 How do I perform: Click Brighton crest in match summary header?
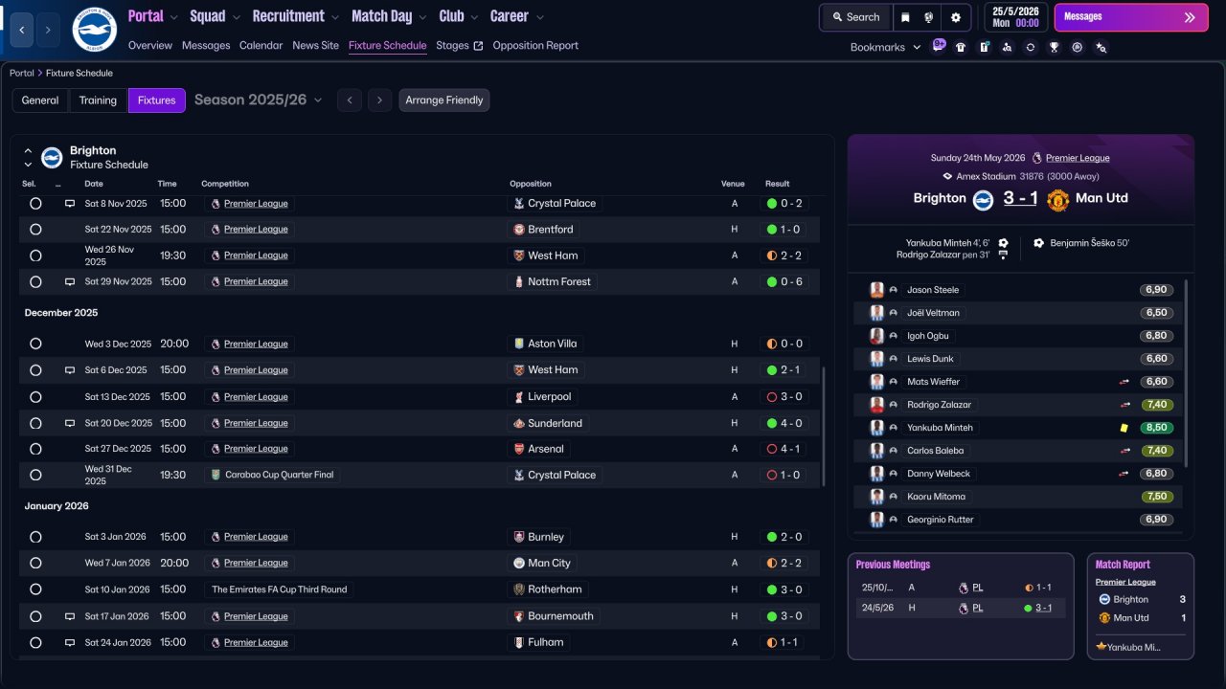coord(983,199)
